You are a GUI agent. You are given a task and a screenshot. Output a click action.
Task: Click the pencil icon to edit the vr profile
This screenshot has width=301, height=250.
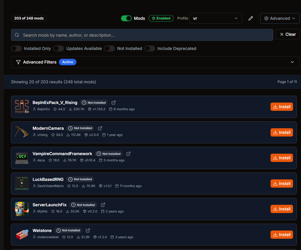[250, 18]
